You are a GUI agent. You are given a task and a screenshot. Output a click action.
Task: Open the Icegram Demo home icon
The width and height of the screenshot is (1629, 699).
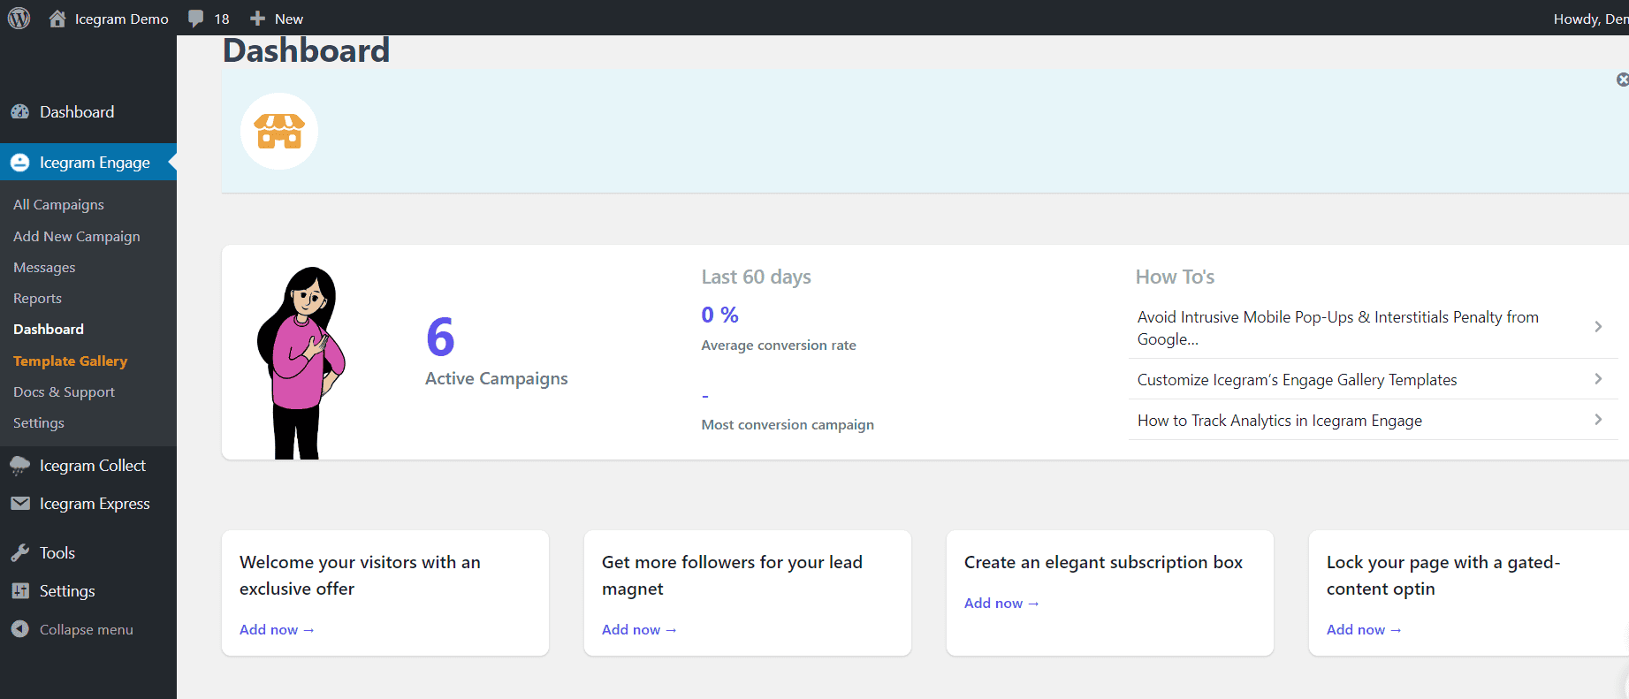57,19
